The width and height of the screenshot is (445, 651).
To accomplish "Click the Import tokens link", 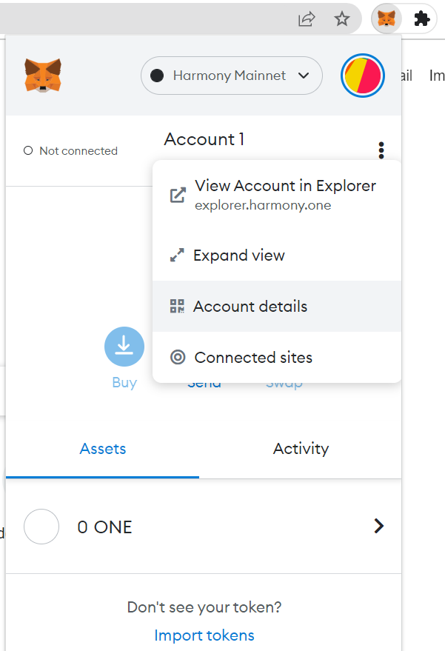I will [x=204, y=635].
